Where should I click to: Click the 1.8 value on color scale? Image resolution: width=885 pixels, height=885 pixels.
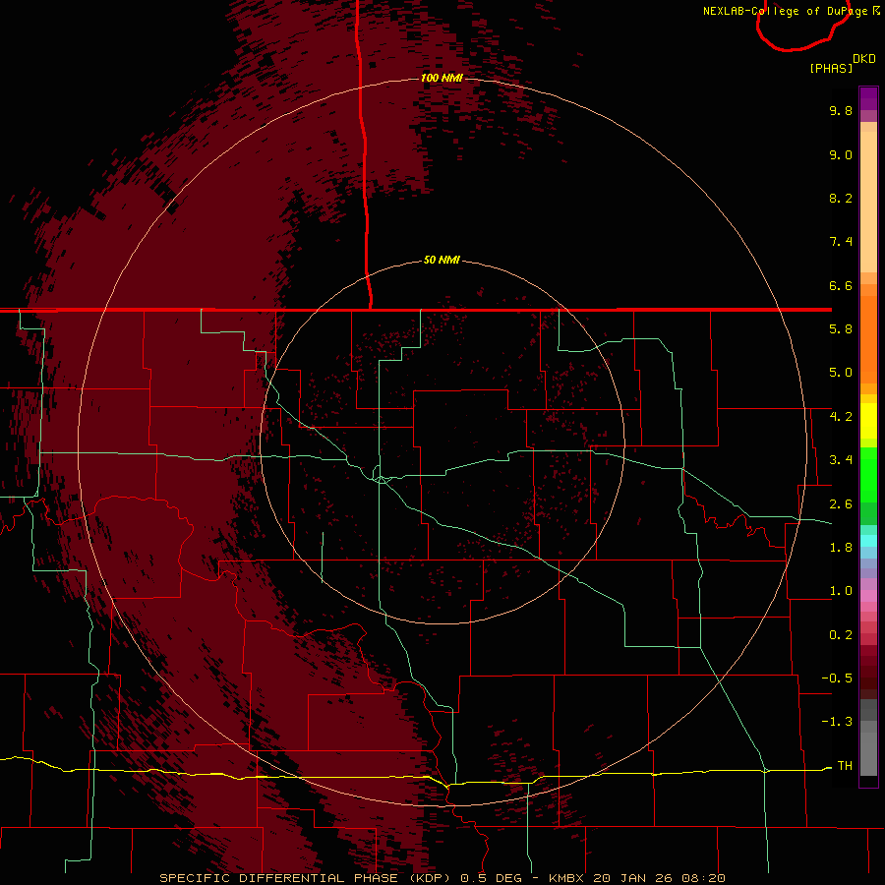[x=841, y=548]
